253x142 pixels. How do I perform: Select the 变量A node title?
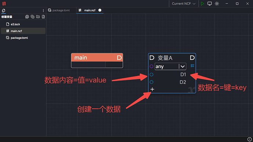click(x=165, y=58)
